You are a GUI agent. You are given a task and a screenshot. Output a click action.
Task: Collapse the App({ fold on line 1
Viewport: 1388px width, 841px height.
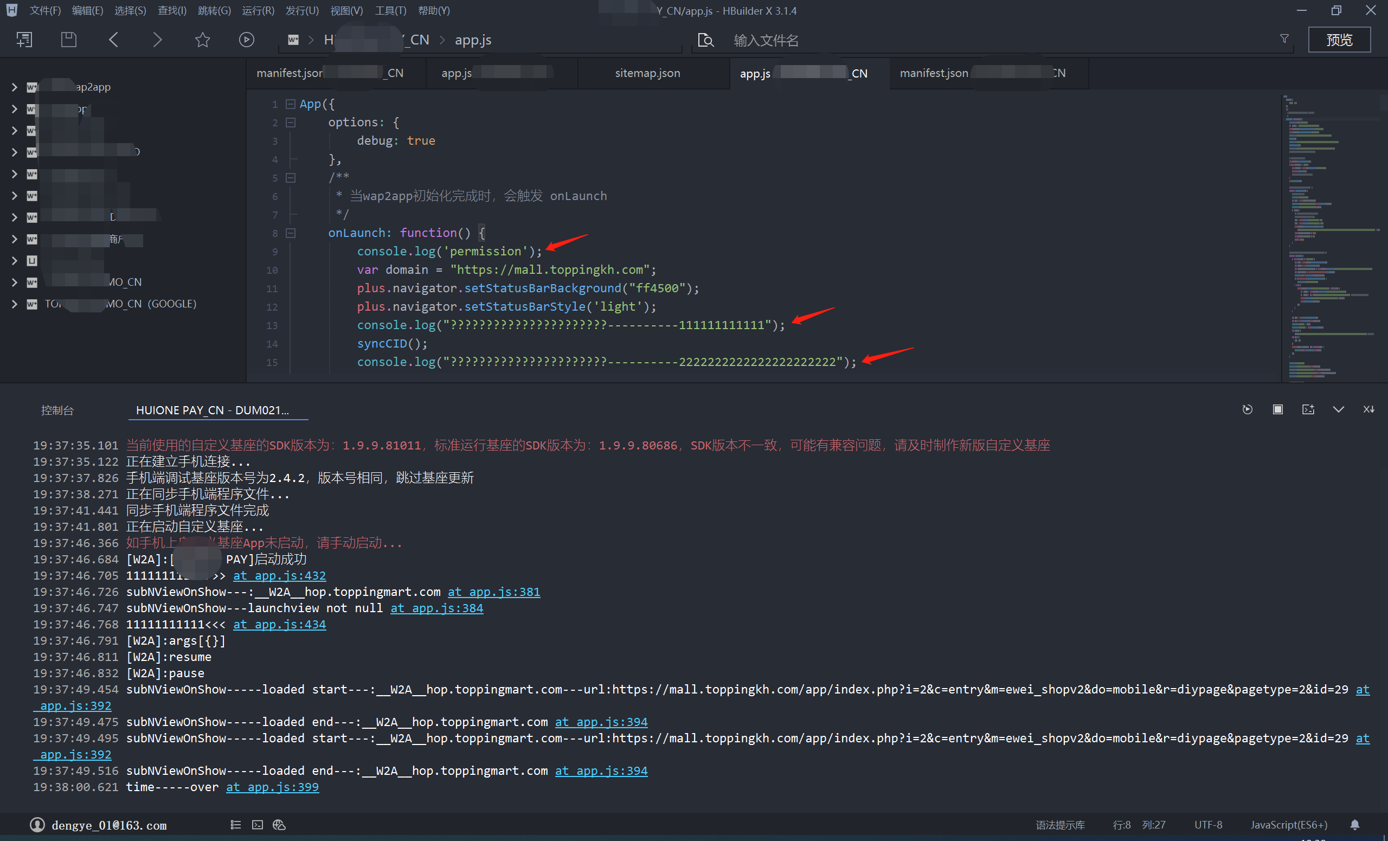(x=291, y=104)
